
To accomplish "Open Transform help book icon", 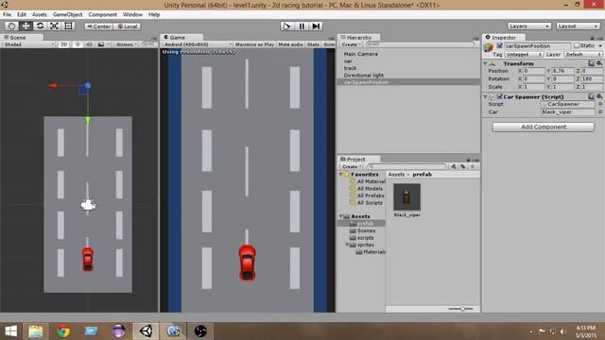I will (x=592, y=63).
